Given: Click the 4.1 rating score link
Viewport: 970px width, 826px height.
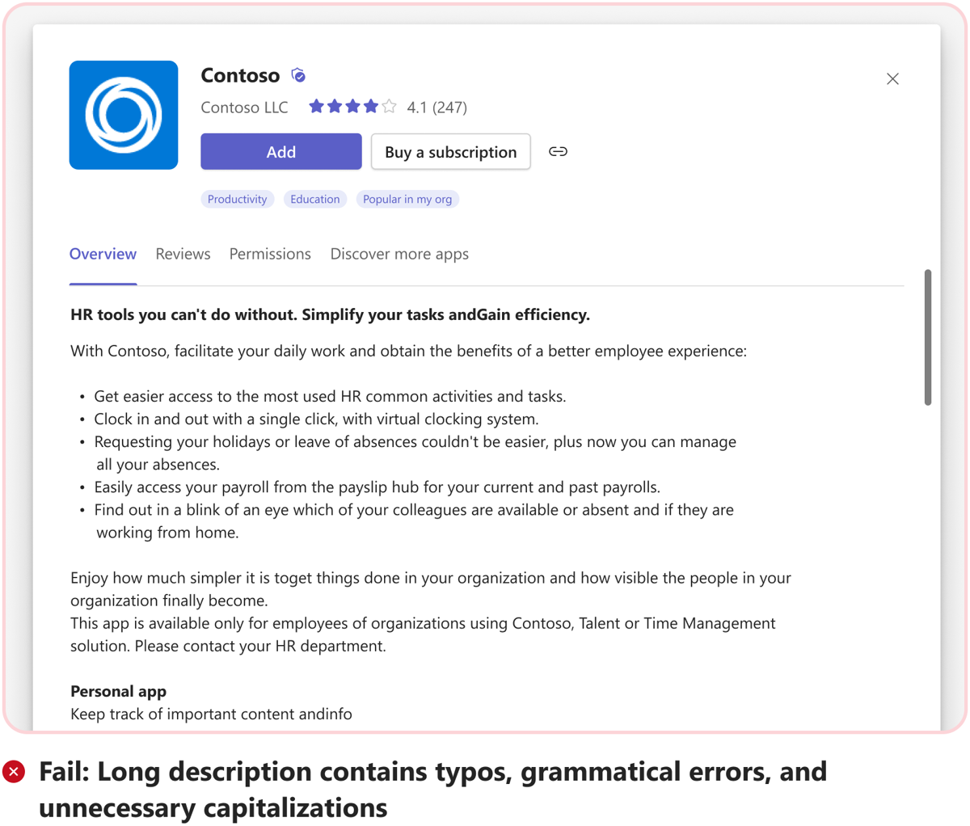Looking at the screenshot, I should (x=418, y=107).
